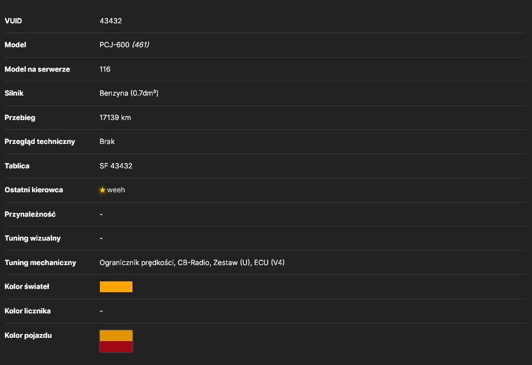Open the last driver link weeh
Viewport: 532px width, 365px height.
click(116, 190)
